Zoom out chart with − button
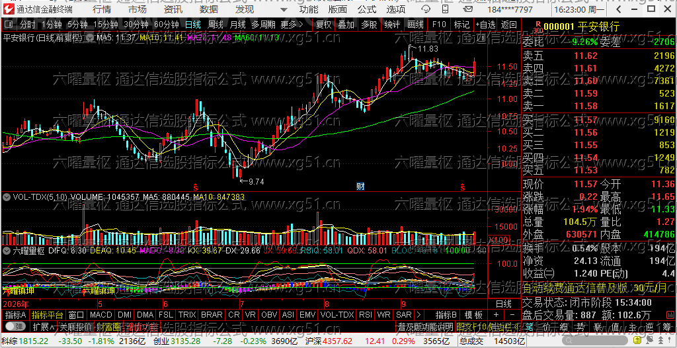 coord(512,315)
